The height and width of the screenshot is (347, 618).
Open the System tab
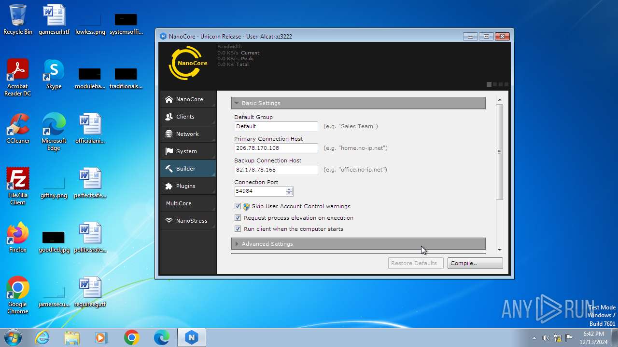pos(188,151)
